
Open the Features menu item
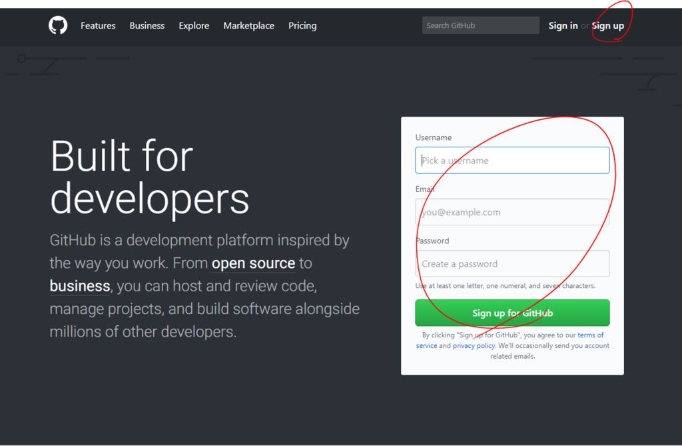coord(98,26)
